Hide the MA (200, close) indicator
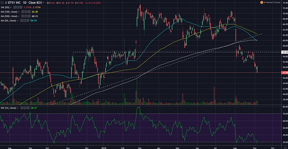288x149 pixels. point(23,16)
